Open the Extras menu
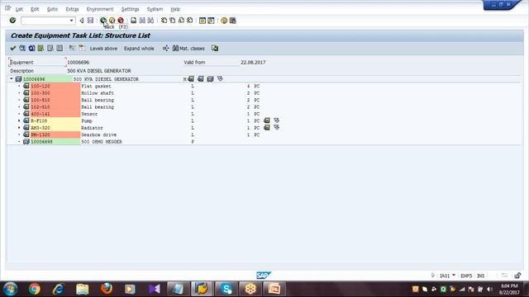529x297 pixels. (x=72, y=9)
